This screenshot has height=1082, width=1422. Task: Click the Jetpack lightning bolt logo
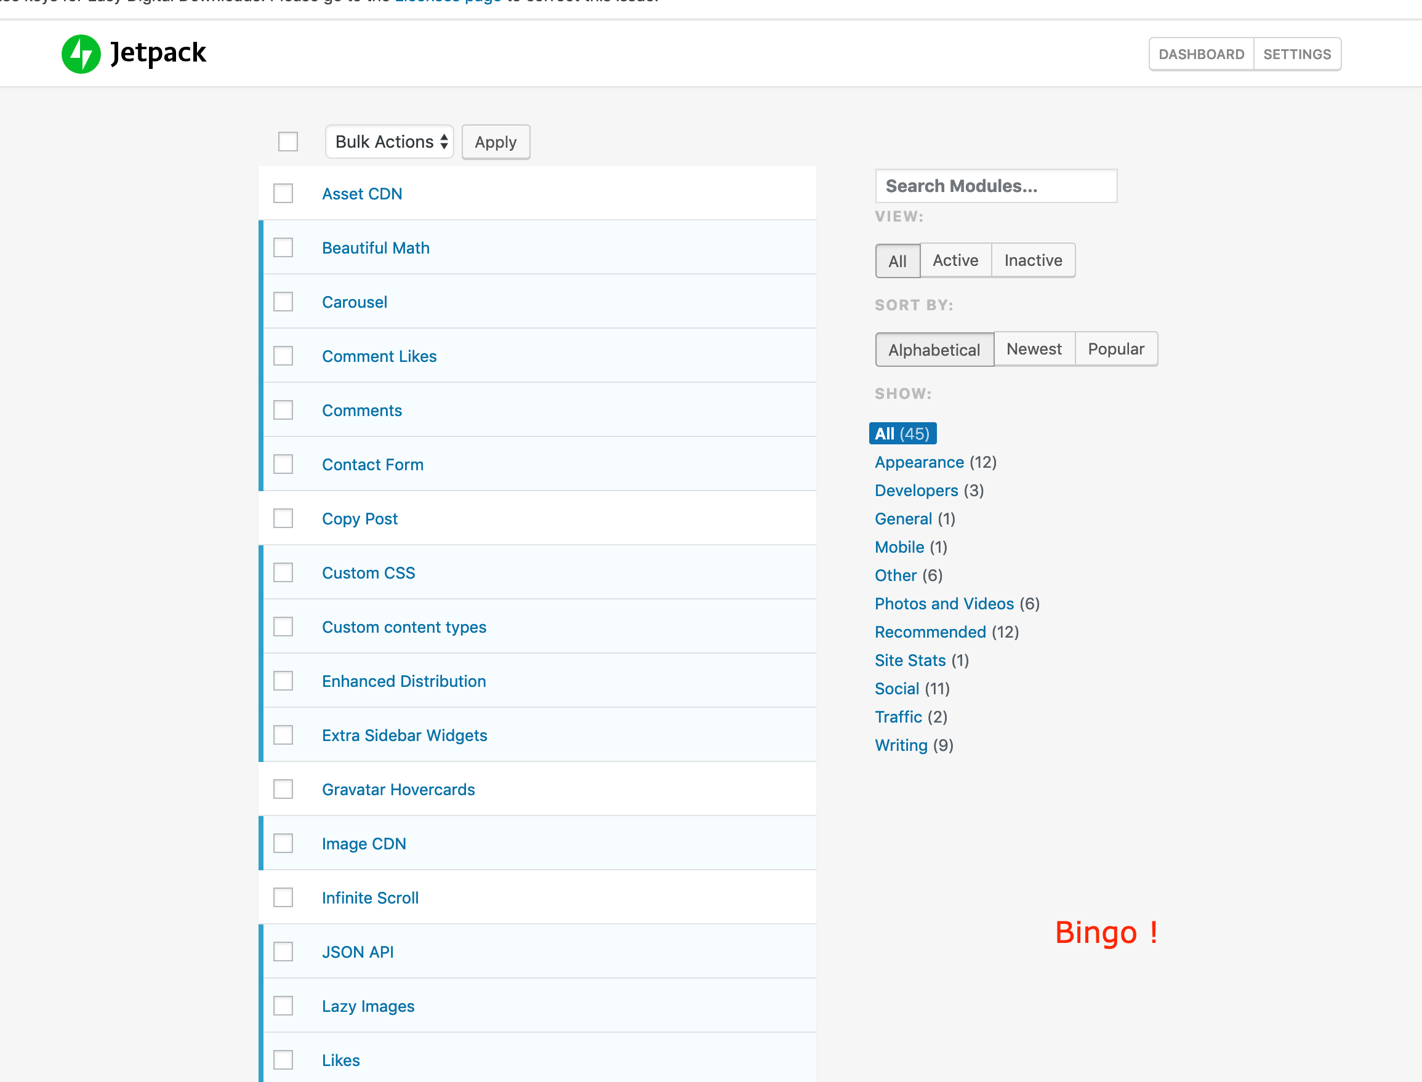81,54
